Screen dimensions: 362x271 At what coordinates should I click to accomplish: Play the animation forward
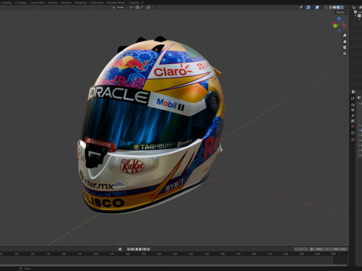pyautogui.click(x=140, y=249)
